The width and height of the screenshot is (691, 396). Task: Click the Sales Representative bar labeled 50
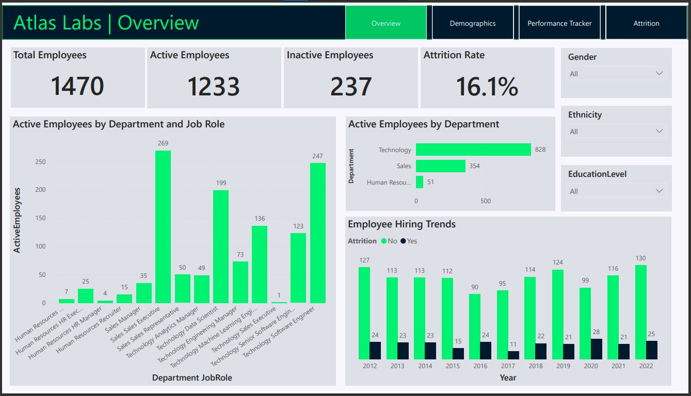coord(183,289)
